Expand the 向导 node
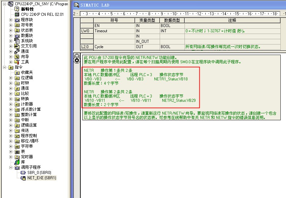This screenshot has width=286, height=198. pos(11,57)
